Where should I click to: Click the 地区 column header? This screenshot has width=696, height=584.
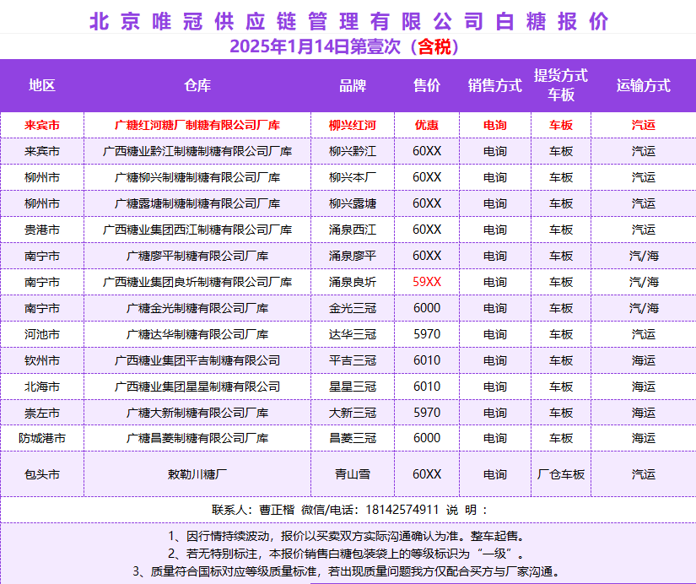[x=42, y=85]
